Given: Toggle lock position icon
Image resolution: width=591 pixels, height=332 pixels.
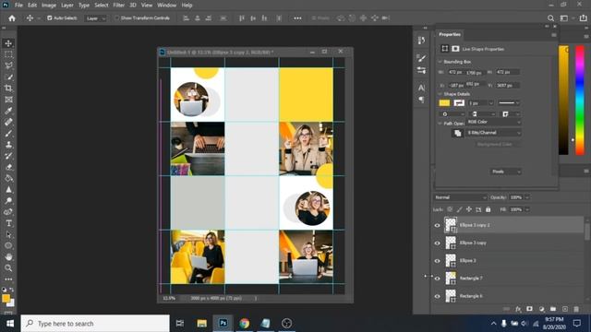Looking at the screenshot, I should (x=469, y=209).
